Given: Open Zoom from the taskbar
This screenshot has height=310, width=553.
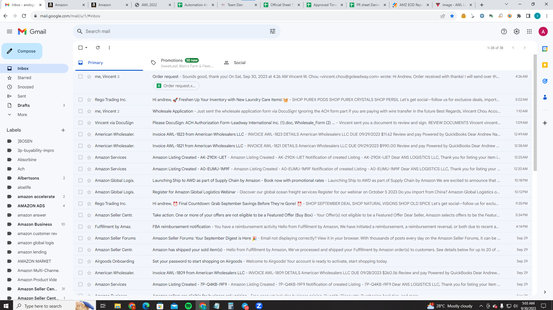Looking at the screenshot, I should 259,306.
